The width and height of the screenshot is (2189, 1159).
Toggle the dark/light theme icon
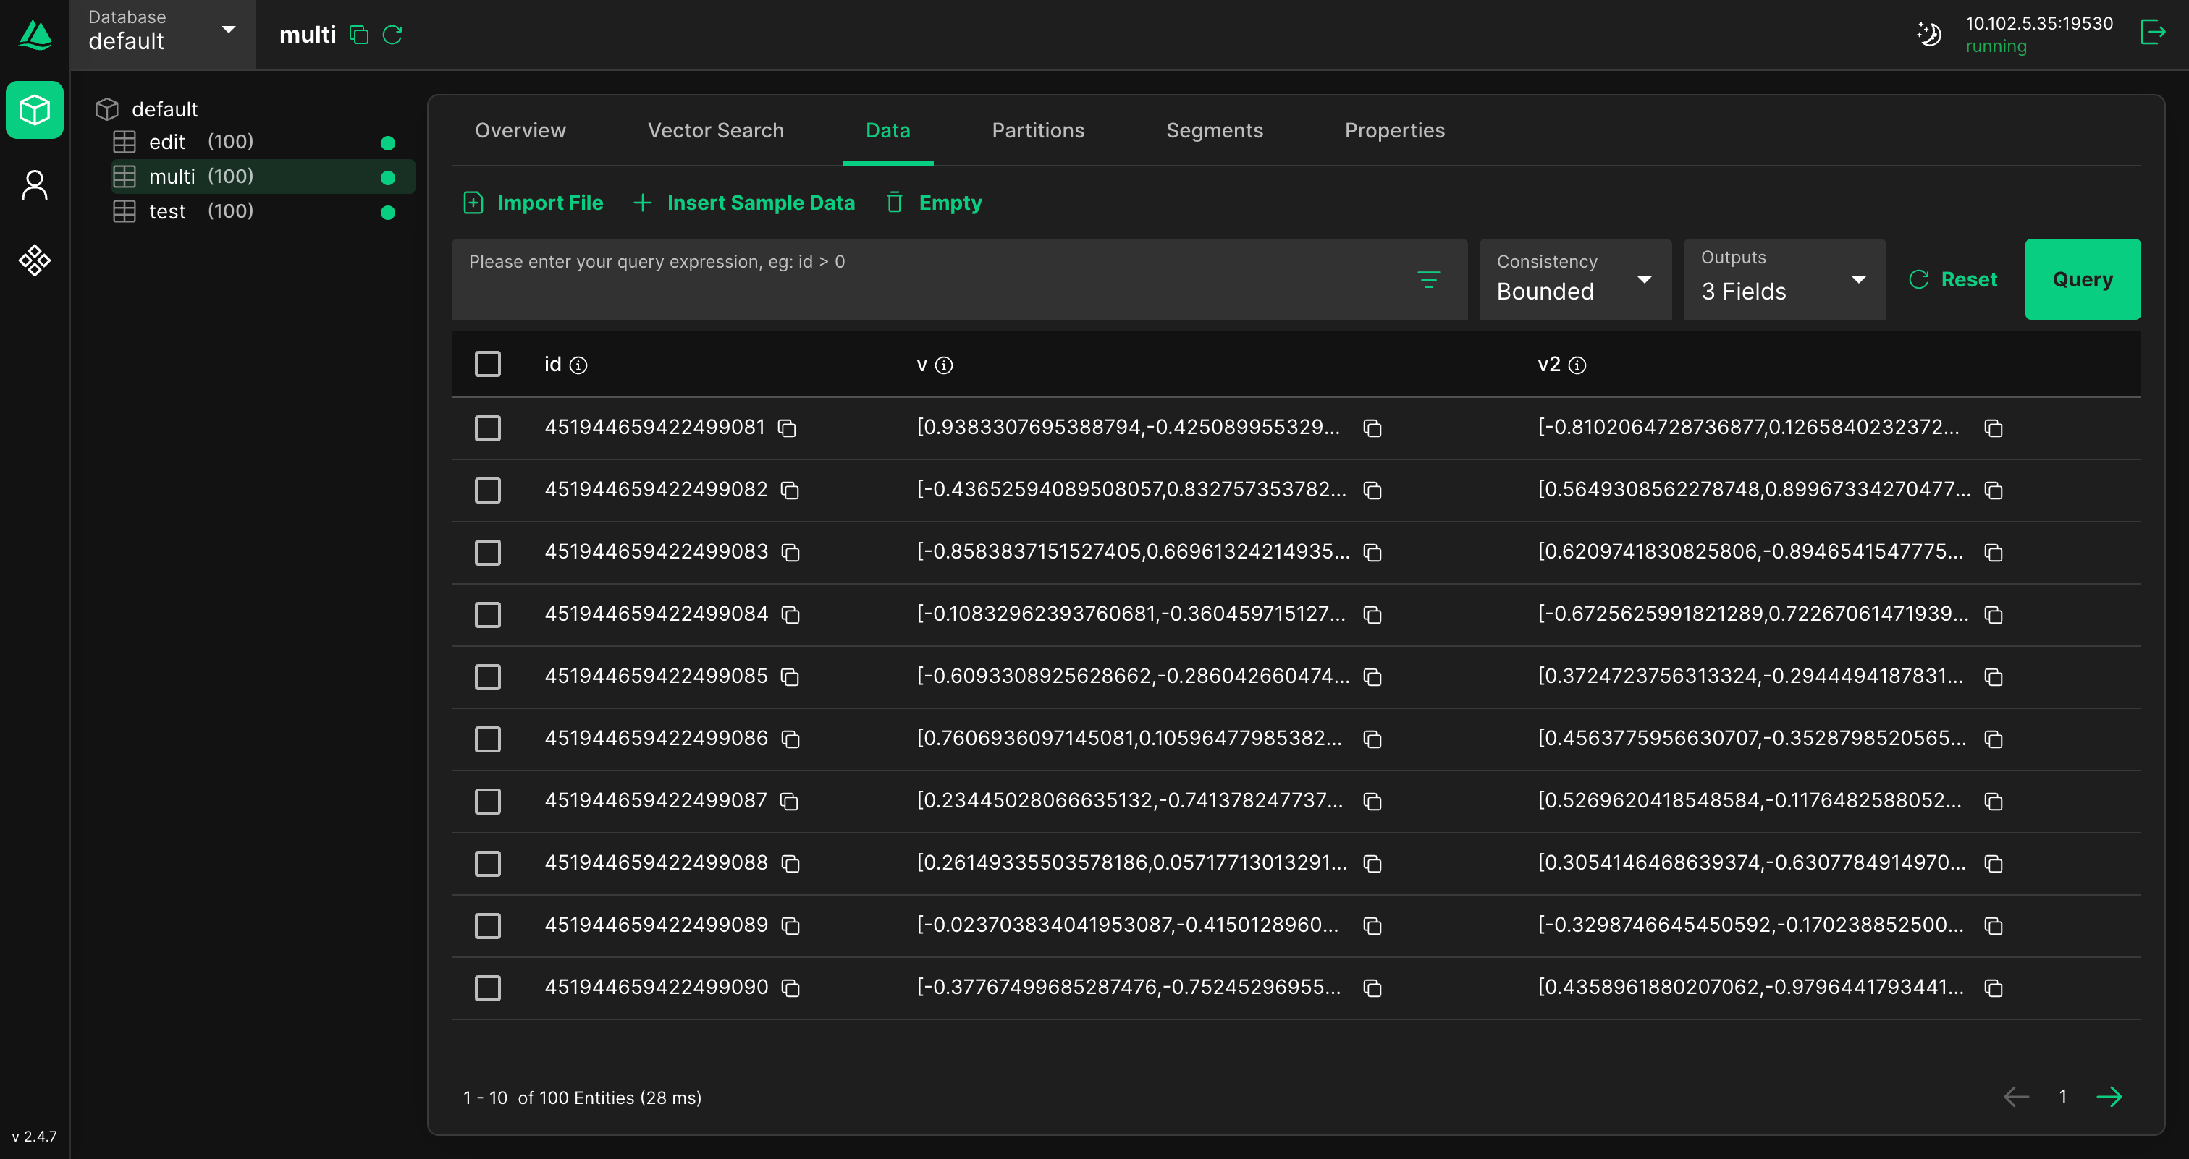tap(1929, 34)
